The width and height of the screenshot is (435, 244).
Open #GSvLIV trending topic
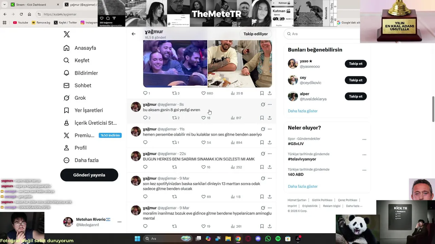[296, 144]
